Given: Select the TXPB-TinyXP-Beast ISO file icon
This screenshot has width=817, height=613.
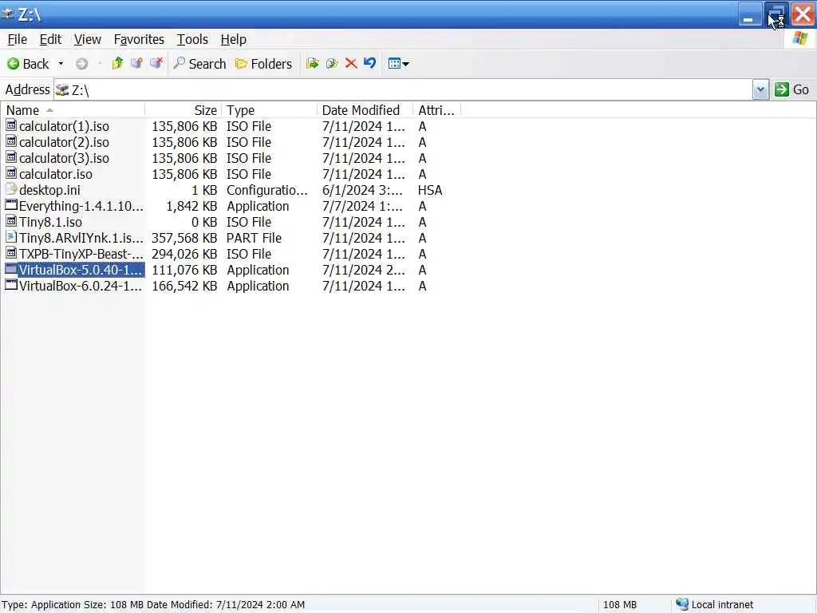Looking at the screenshot, I should coord(11,253).
